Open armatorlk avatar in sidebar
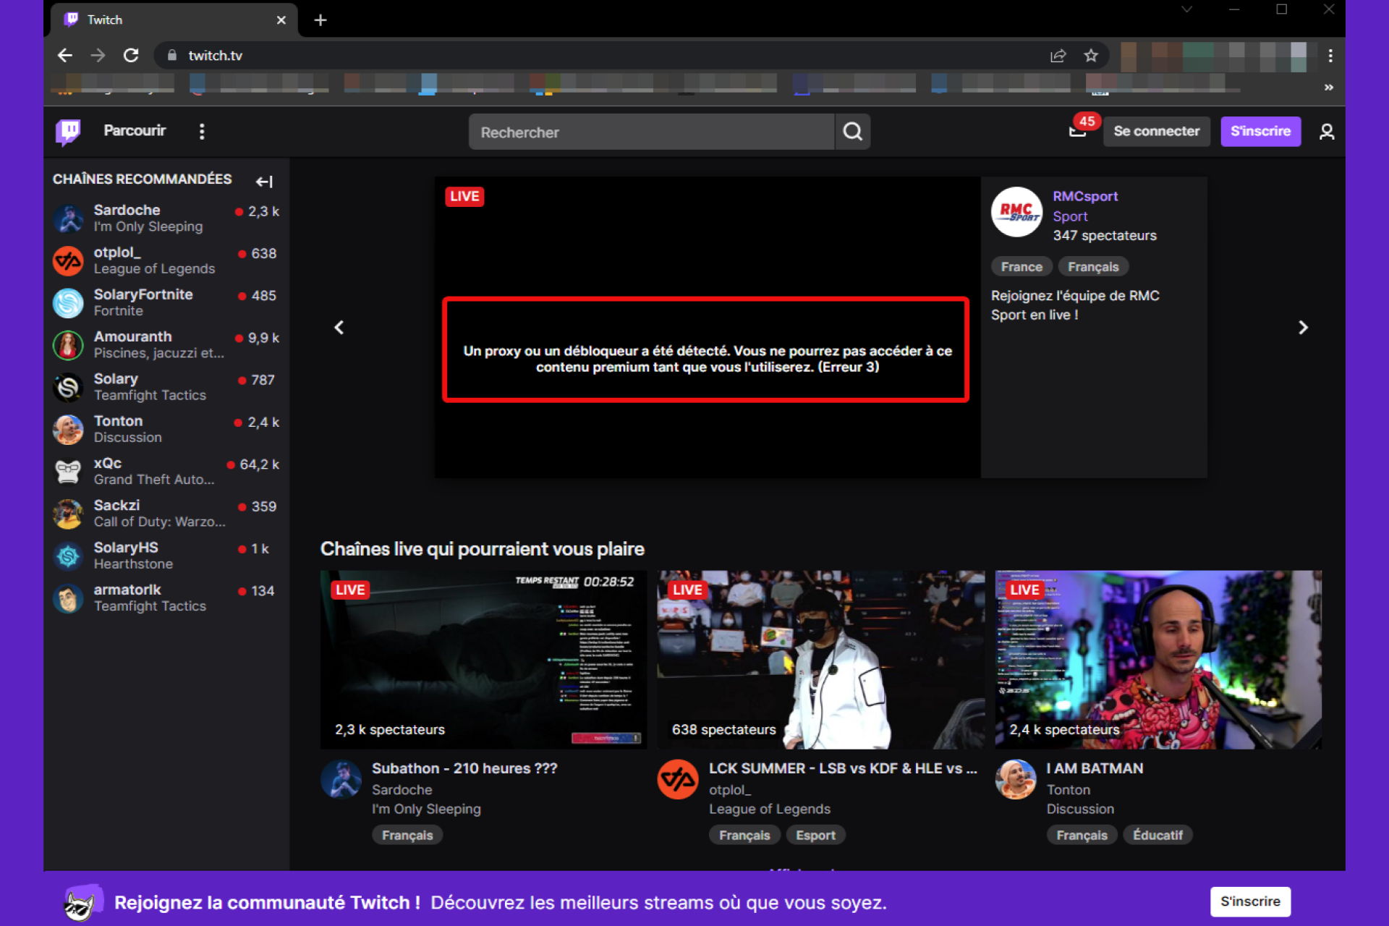 pos(69,598)
